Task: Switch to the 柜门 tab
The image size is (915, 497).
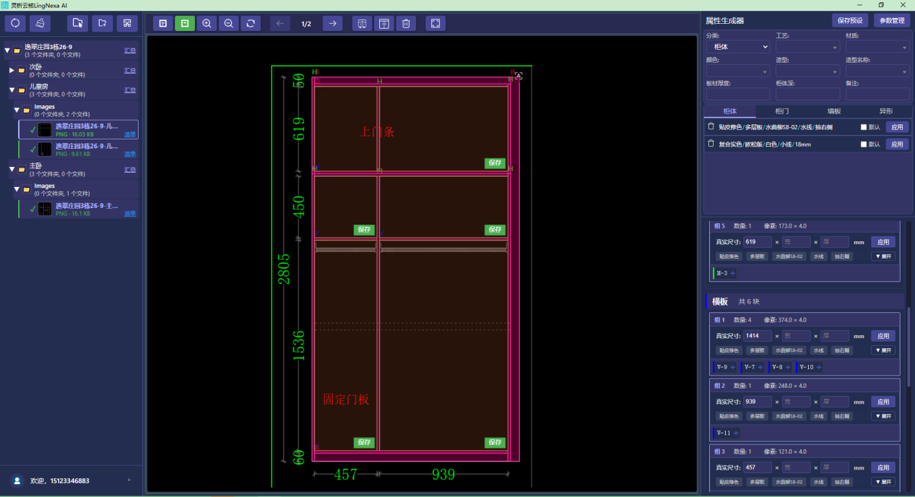Action: tap(781, 111)
